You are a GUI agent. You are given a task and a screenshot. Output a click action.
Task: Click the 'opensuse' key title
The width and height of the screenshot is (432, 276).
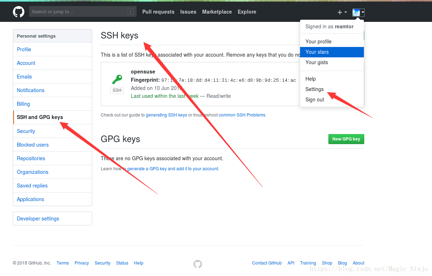[x=143, y=72]
